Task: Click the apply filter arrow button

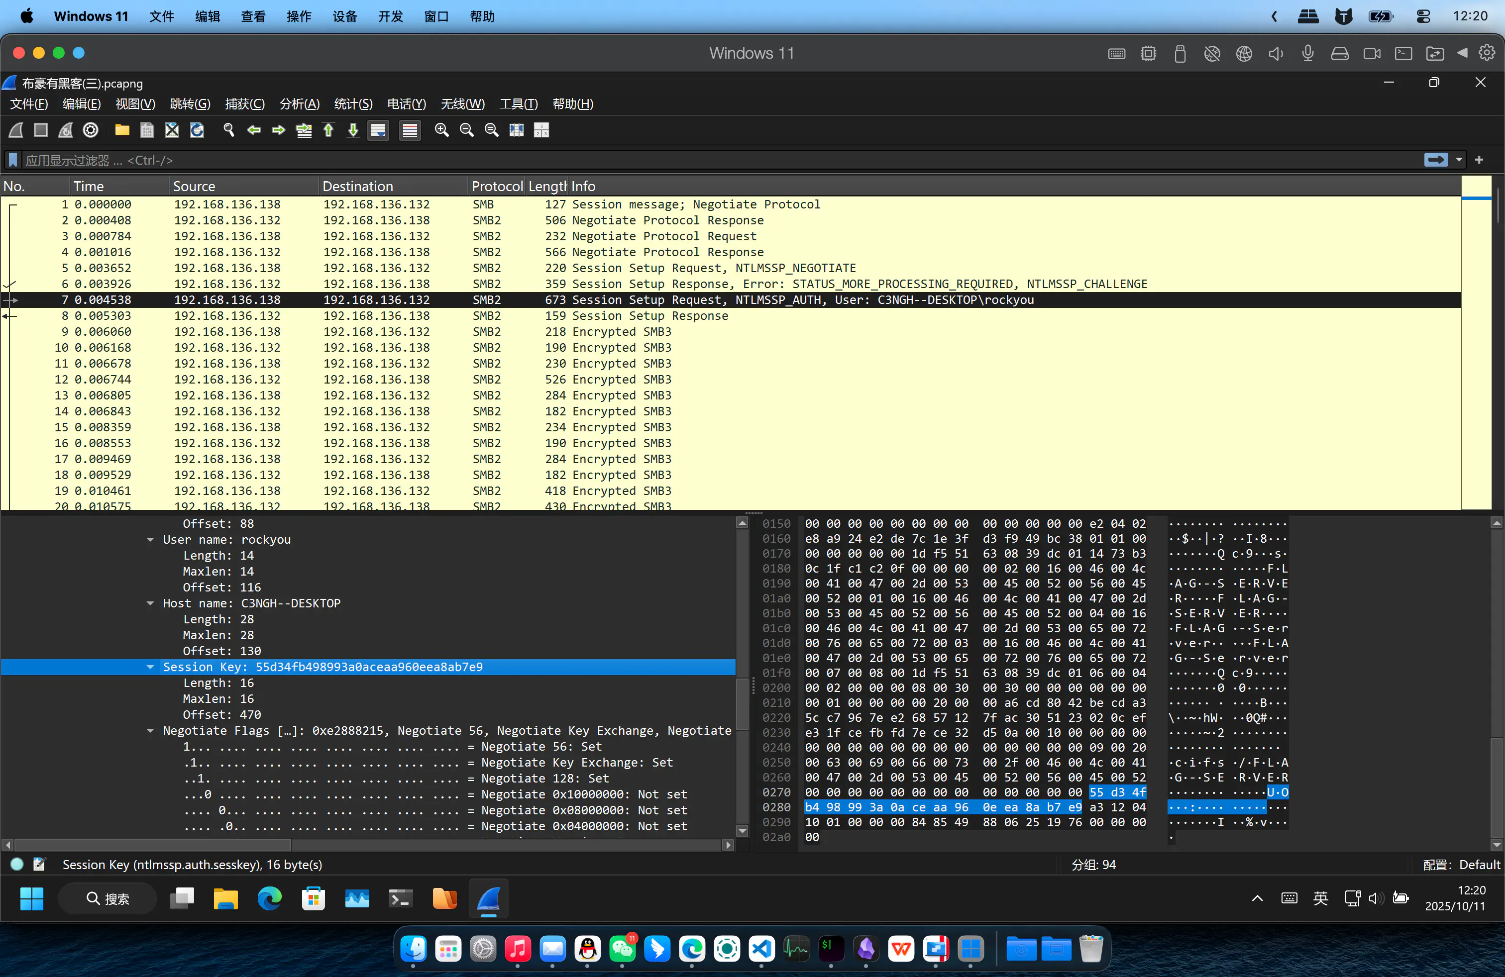Action: tap(1435, 160)
